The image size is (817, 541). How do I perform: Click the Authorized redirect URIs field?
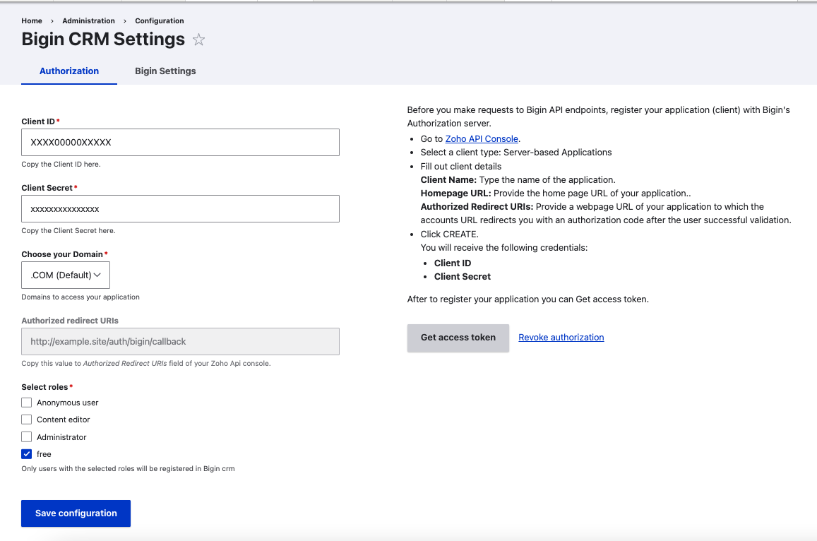(180, 341)
